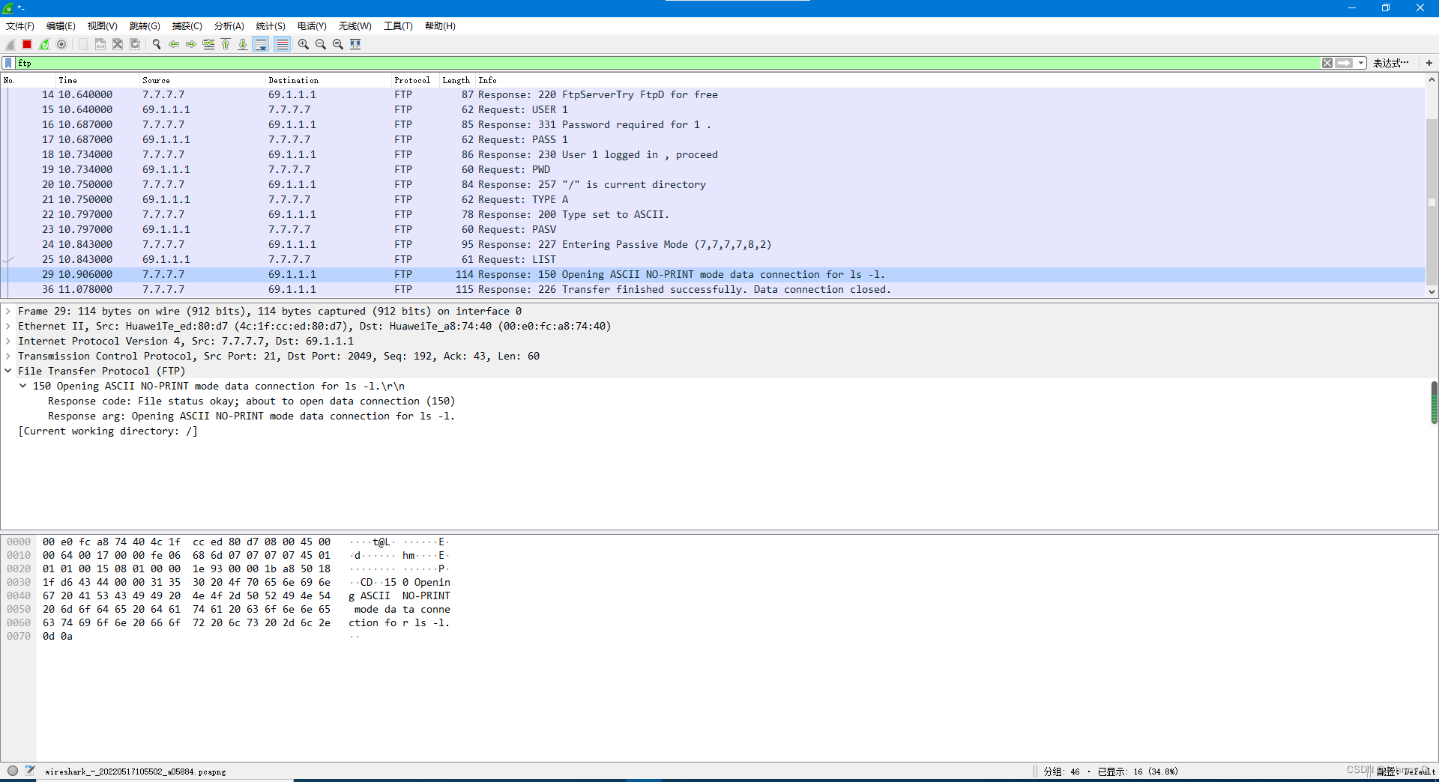Image resolution: width=1439 pixels, height=782 pixels.
Task: Open the 工具(T) menu
Action: pos(398,25)
